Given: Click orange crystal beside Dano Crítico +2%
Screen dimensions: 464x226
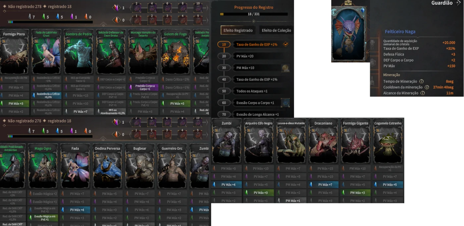Looking at the screenshot, I should point(163,79).
